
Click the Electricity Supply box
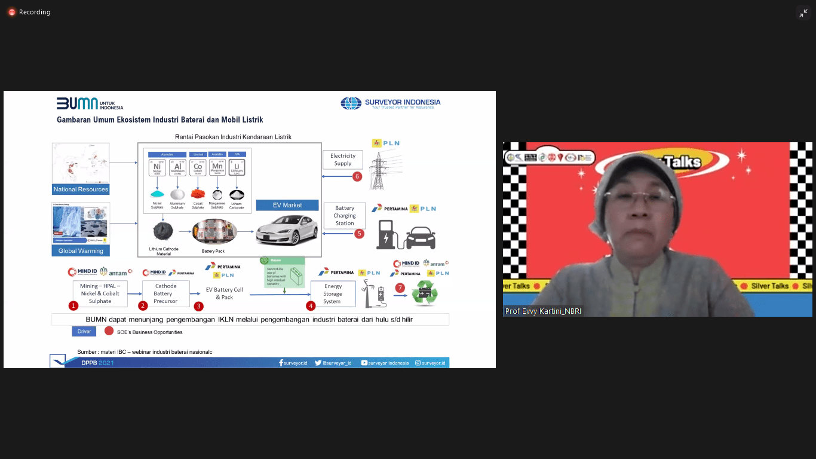(x=343, y=160)
